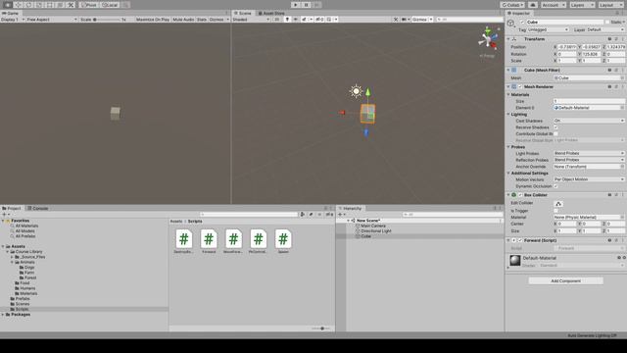This screenshot has height=353, width=627.
Task: Toggle scene lighting icon in Scene toolbar
Action: (x=287, y=20)
